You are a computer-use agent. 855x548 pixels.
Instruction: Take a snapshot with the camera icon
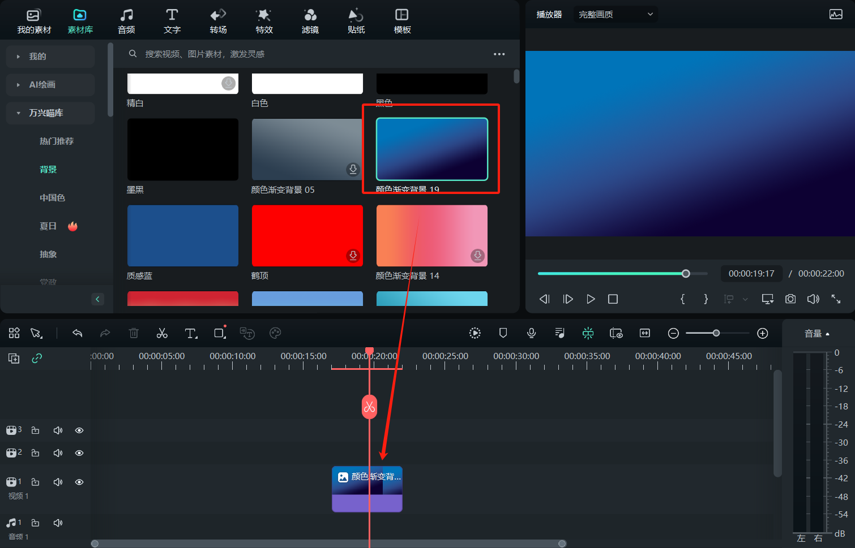[790, 299]
